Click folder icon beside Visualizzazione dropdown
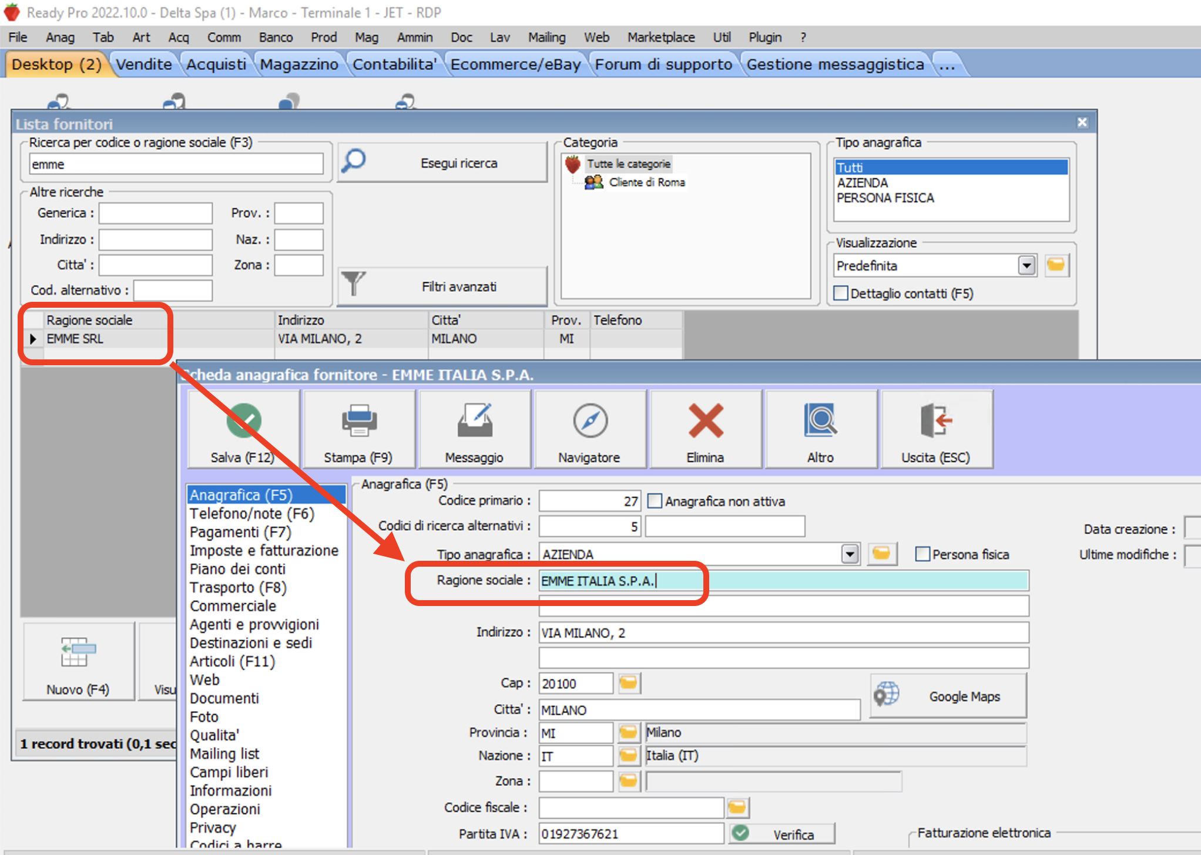The width and height of the screenshot is (1201, 855). click(1056, 265)
